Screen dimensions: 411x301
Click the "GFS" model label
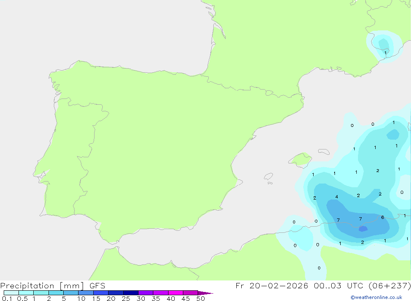[97, 286]
